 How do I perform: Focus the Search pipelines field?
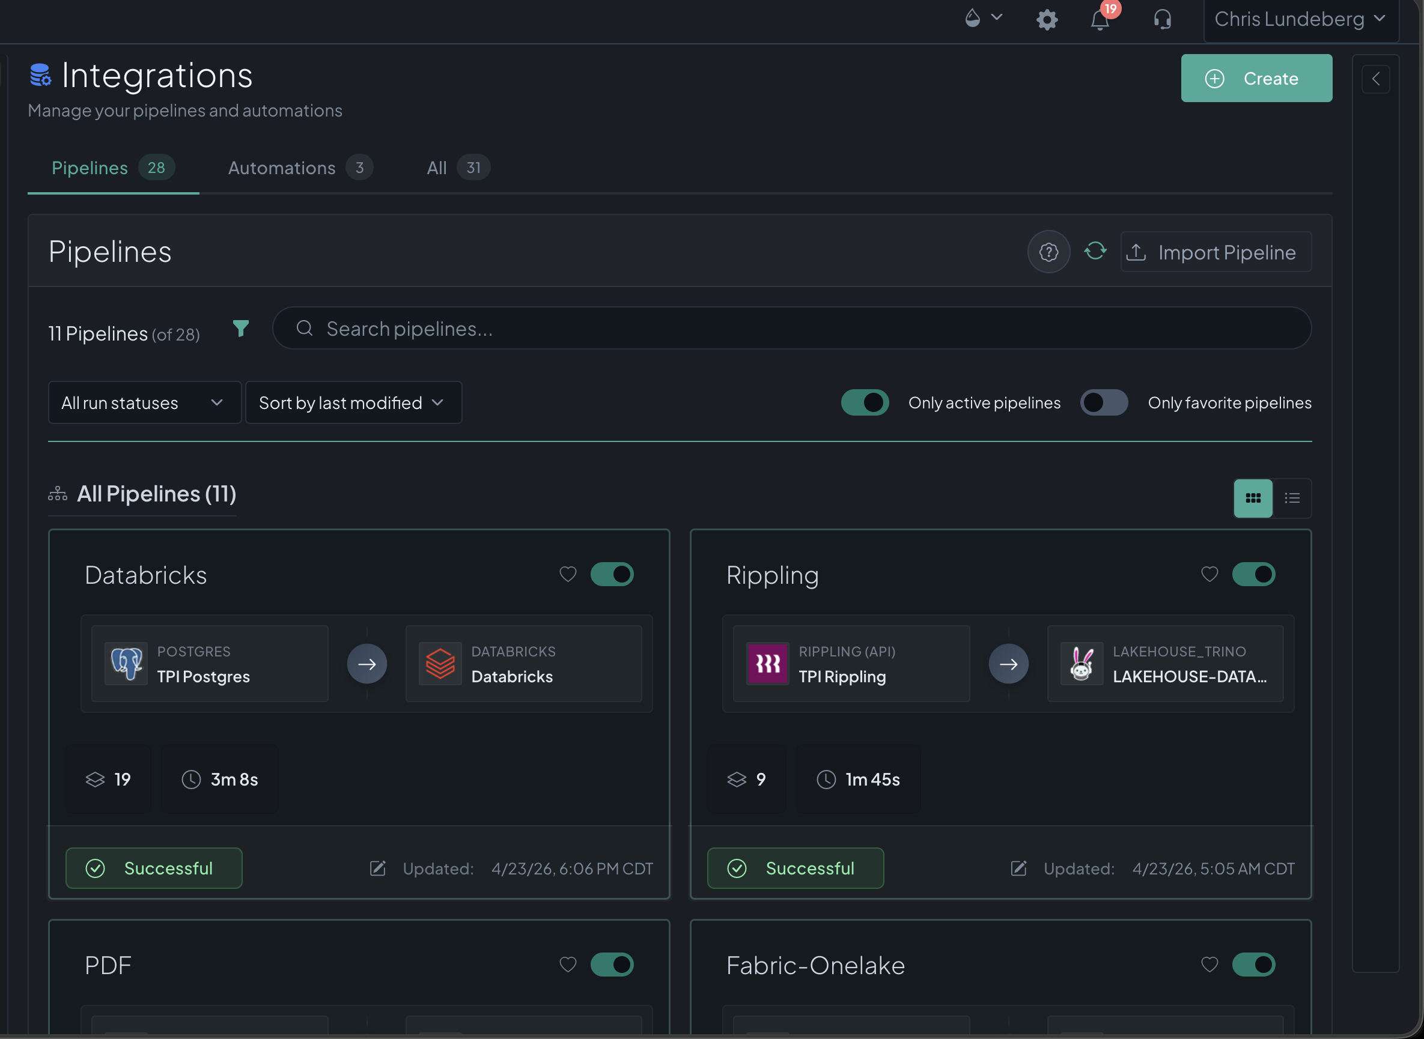[791, 329]
